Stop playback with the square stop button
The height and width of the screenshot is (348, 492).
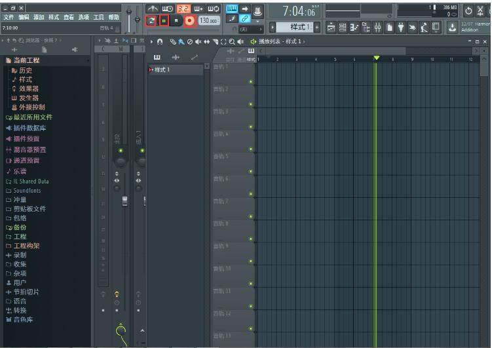point(176,21)
